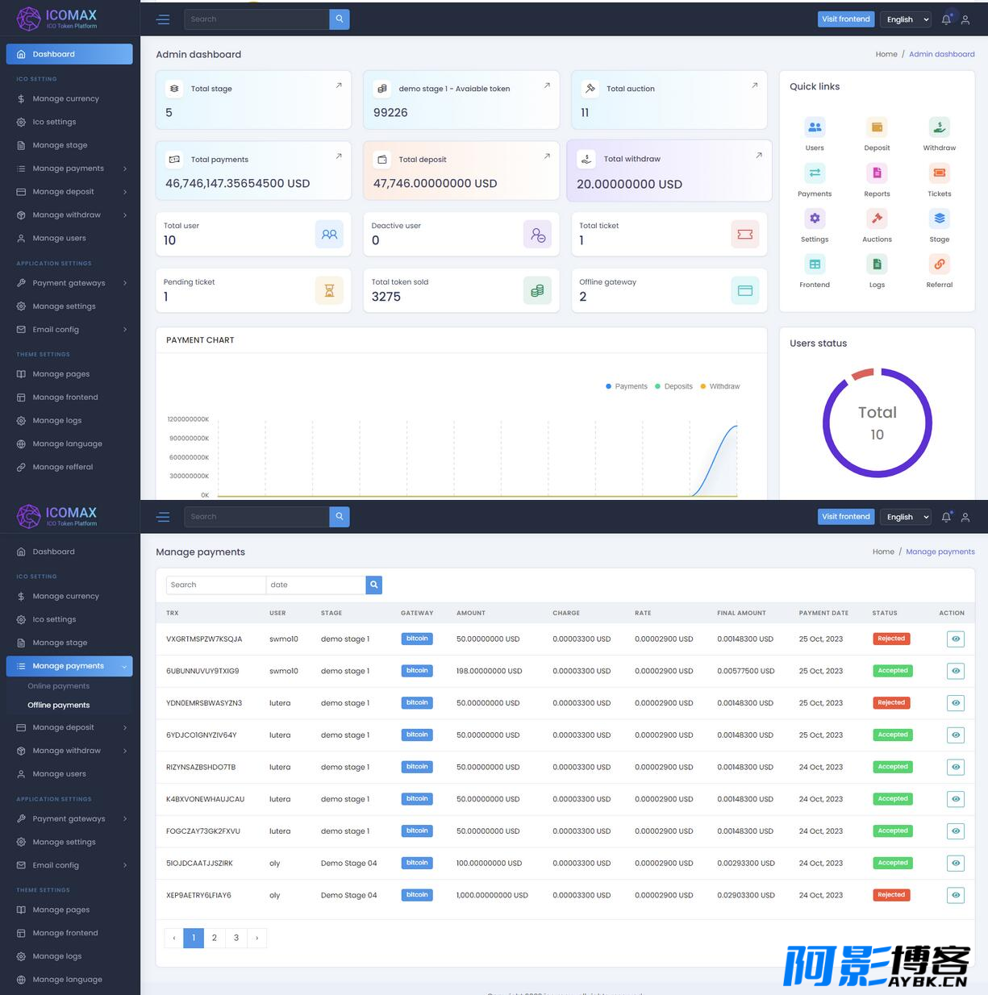The image size is (988, 995).
Task: Open the user profile icon in Manage payments header
Action: (x=965, y=517)
